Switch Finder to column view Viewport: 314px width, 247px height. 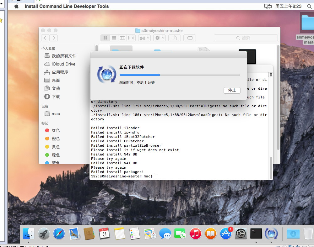point(122,38)
